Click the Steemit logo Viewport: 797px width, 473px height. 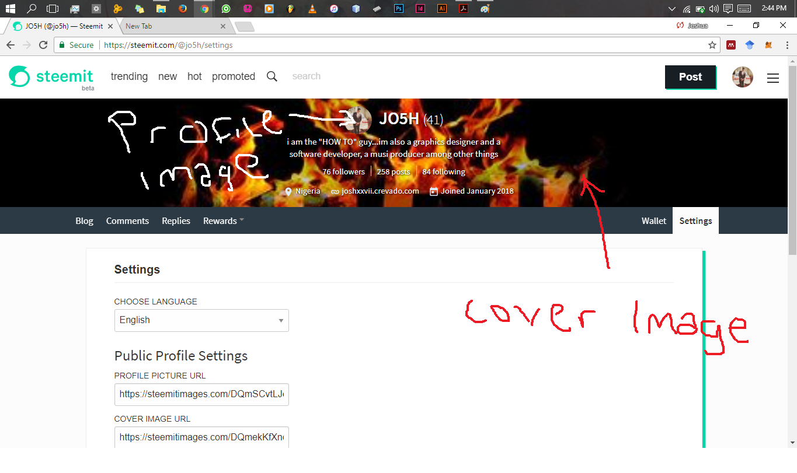(x=51, y=77)
